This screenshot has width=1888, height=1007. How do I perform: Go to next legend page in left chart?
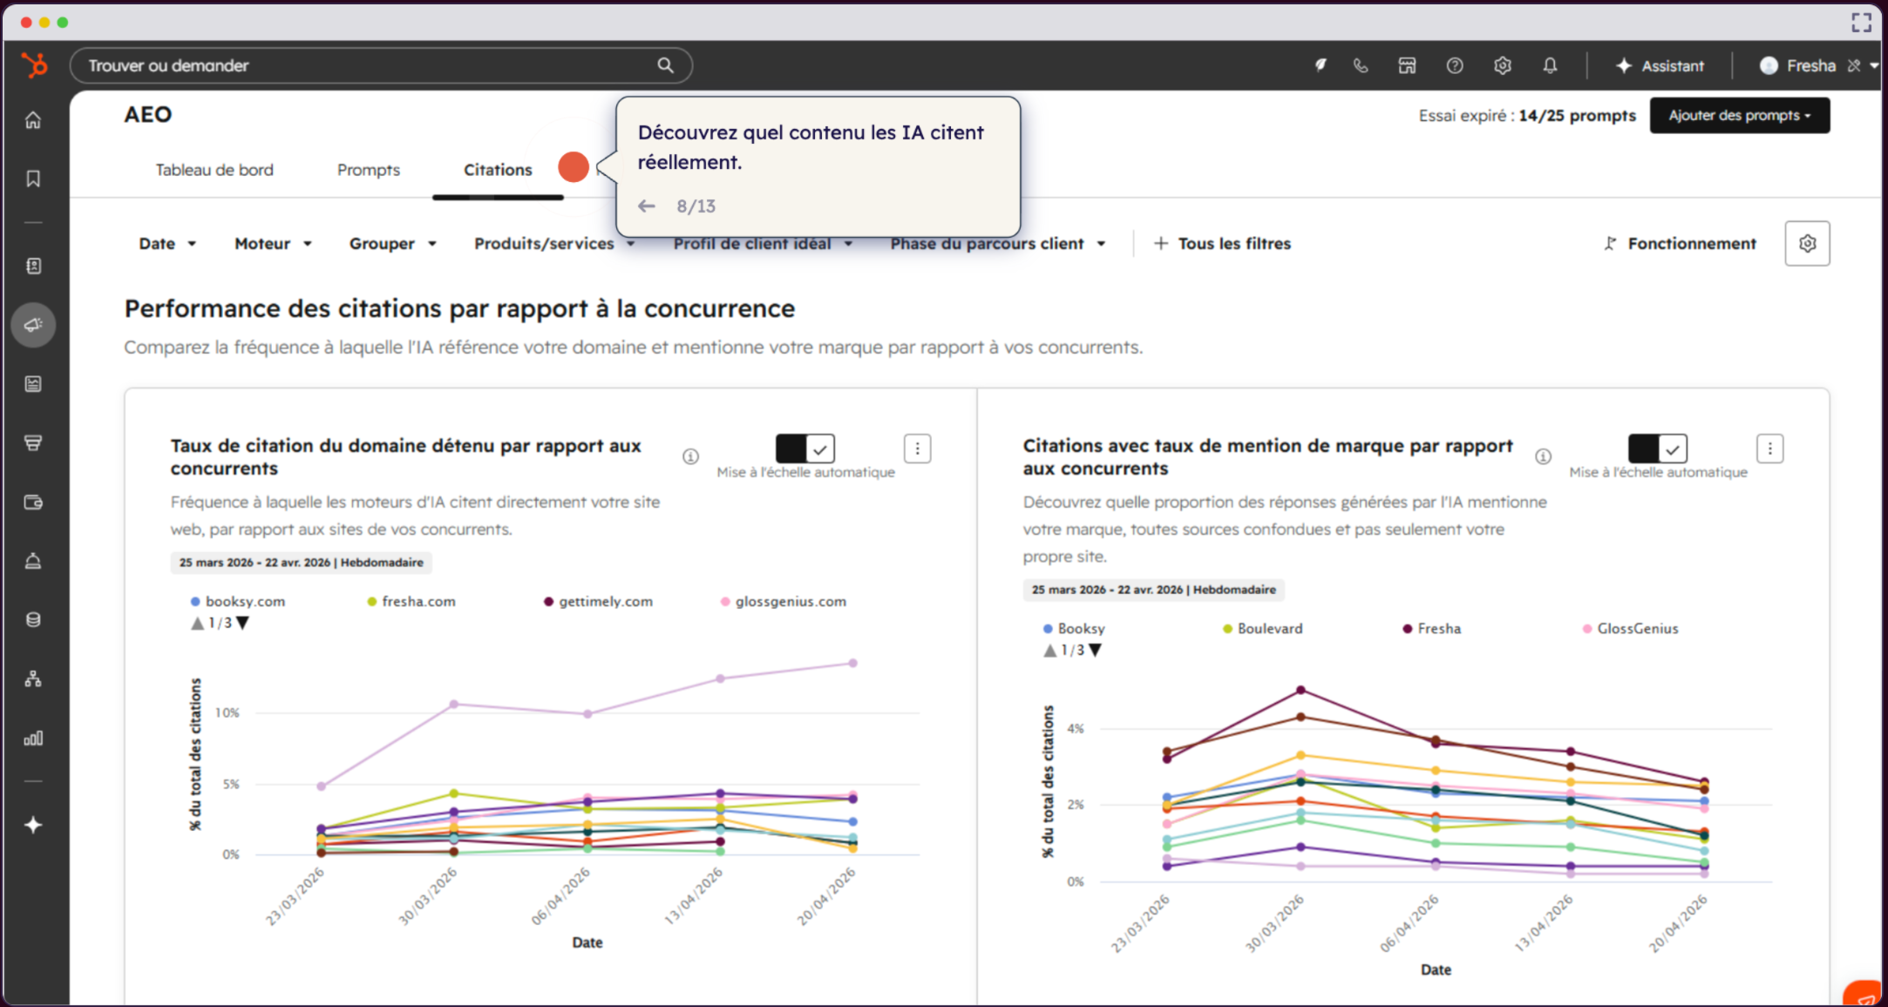[243, 623]
